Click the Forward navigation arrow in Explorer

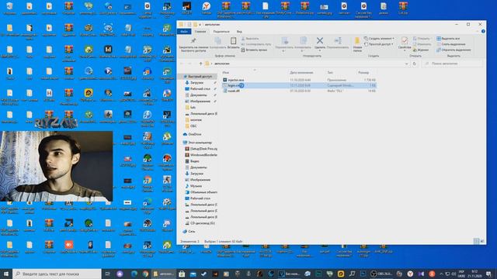pyautogui.click(x=189, y=64)
